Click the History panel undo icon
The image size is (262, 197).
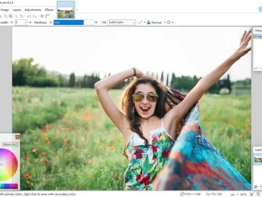256,68
